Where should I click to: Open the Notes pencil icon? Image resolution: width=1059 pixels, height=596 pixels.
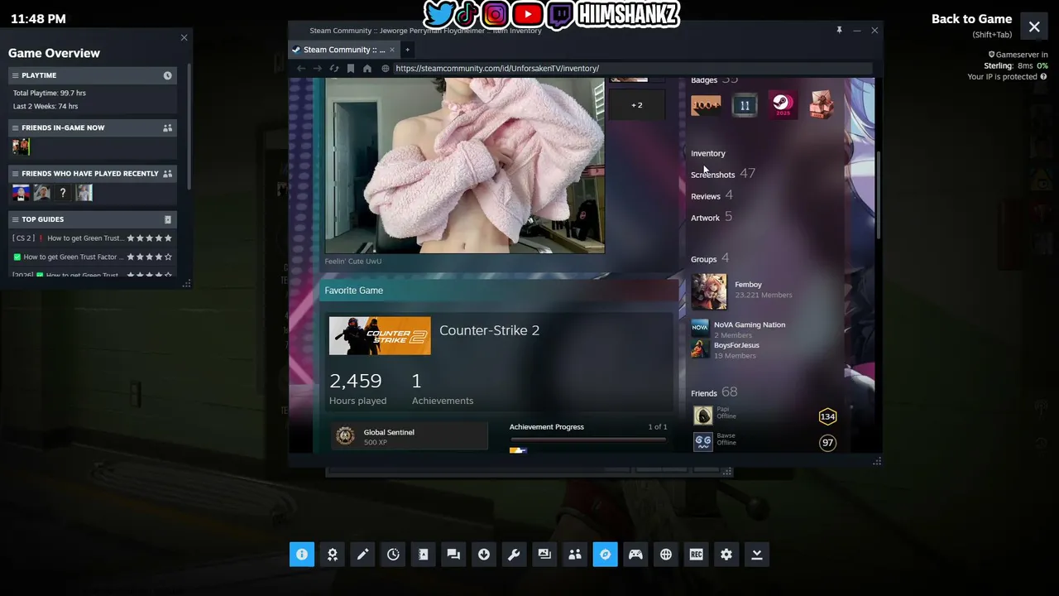tap(362, 555)
